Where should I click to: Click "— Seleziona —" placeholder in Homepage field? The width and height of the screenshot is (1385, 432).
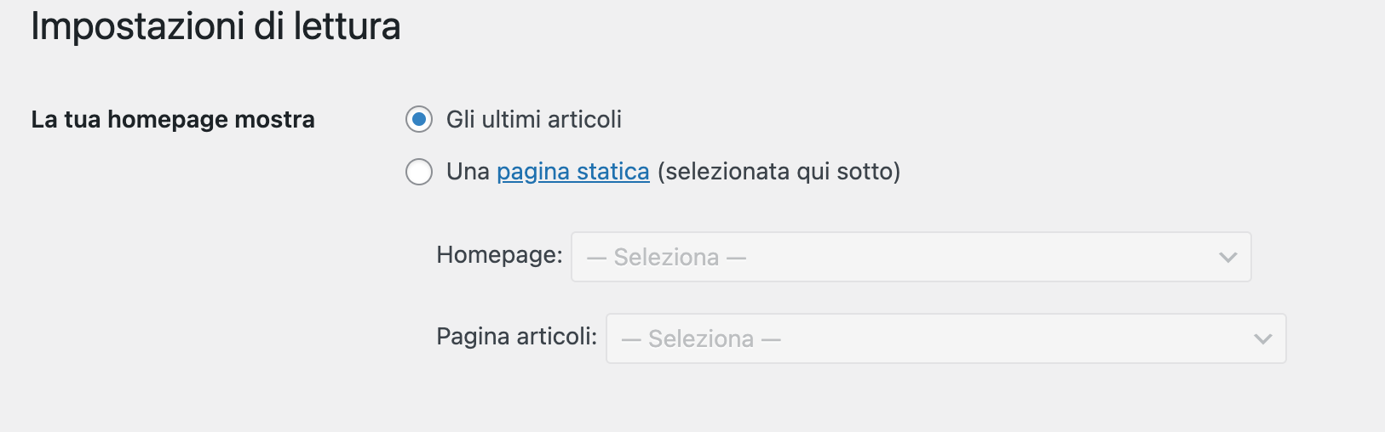point(666,257)
